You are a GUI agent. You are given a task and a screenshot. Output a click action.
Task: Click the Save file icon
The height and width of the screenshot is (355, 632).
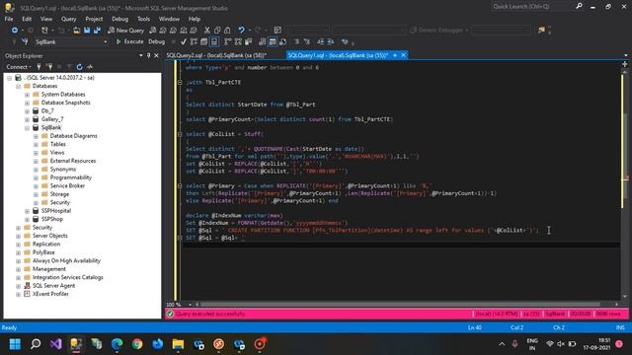pyautogui.click(x=87, y=31)
